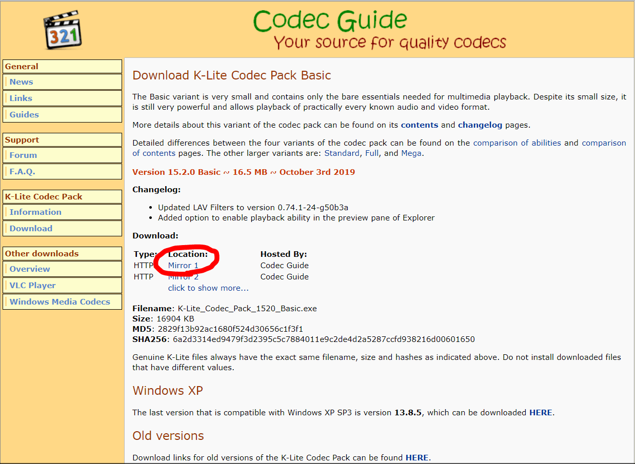Open the contents page link

420,125
